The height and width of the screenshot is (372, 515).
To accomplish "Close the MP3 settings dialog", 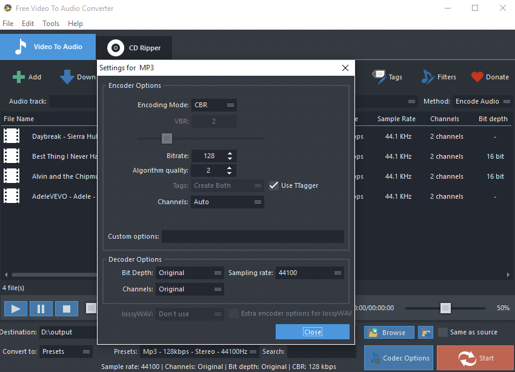I will [313, 332].
